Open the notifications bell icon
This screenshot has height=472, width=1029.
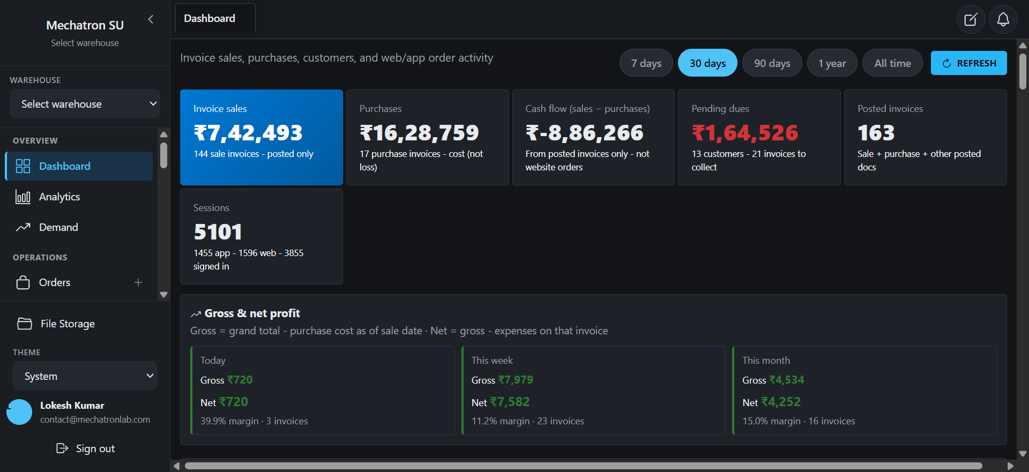[1003, 19]
